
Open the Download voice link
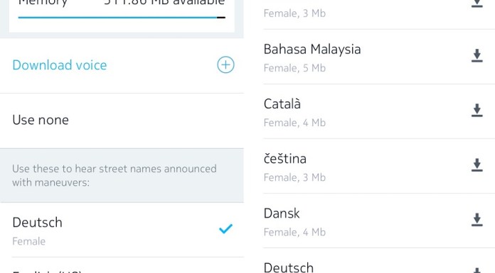[x=60, y=65]
